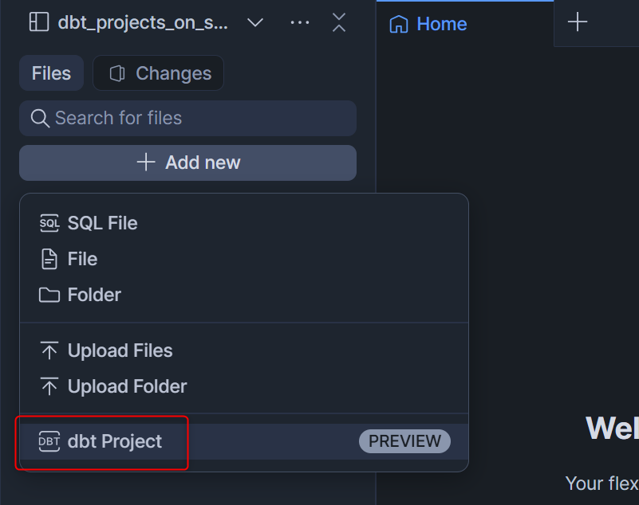Collapse the sidebar panel with the collapse icon
Screen dimensions: 639x505
pos(339,22)
